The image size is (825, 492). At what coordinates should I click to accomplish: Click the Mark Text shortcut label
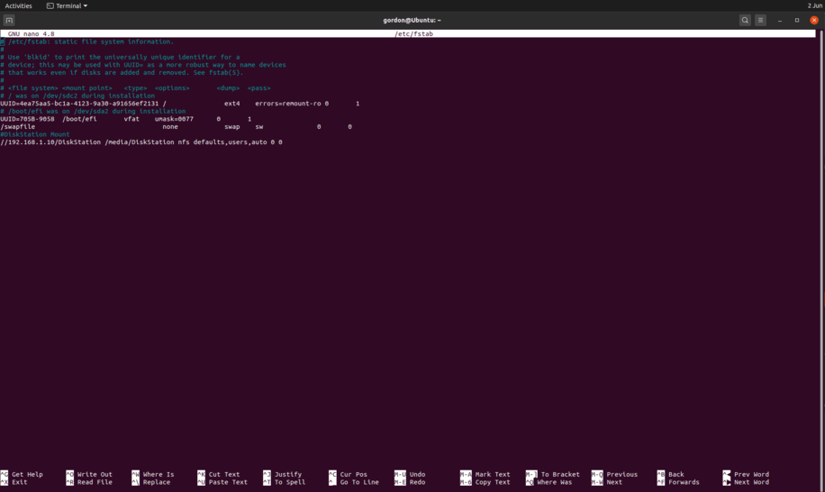point(493,475)
